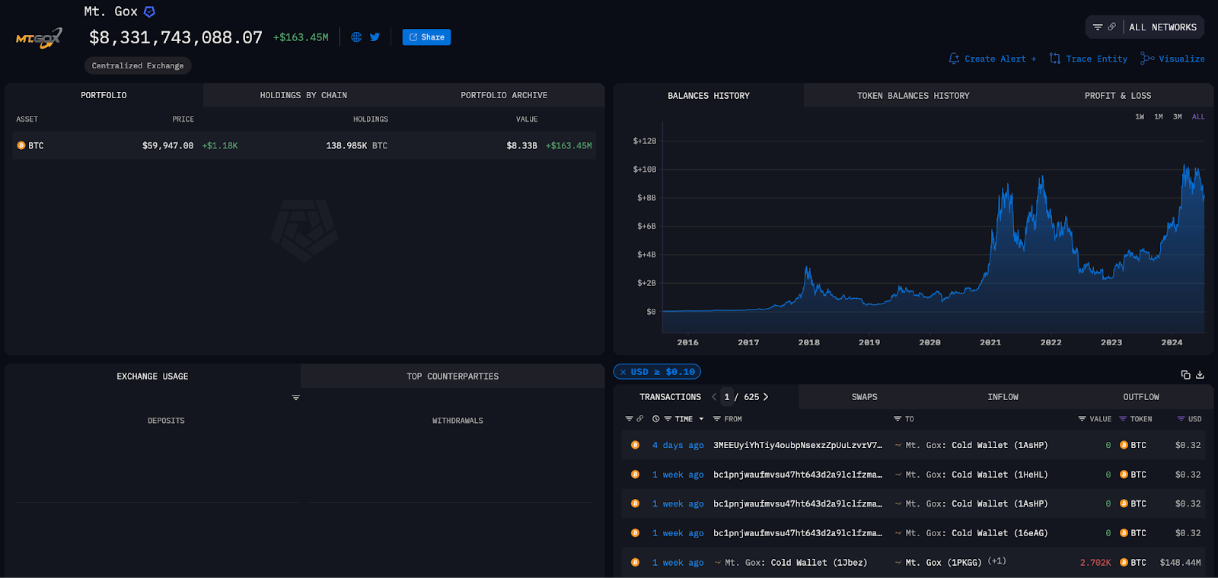1218x578 pixels.
Task: Set chart range to 1M
Action: [1159, 117]
